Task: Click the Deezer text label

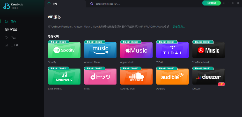Action: click(196, 89)
